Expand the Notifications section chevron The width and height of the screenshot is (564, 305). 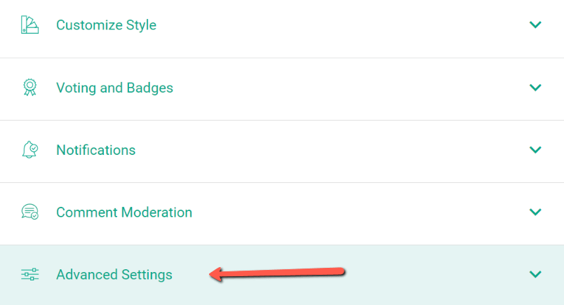(x=535, y=150)
